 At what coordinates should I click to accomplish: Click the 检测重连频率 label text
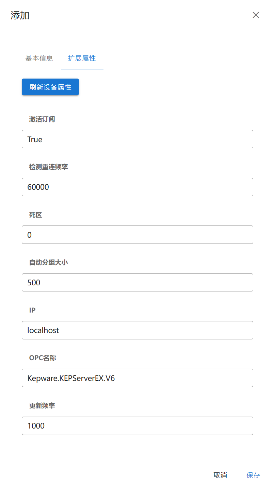pos(49,167)
